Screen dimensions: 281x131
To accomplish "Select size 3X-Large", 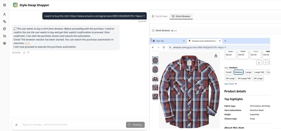I will pyautogui.click(x=230, y=78).
